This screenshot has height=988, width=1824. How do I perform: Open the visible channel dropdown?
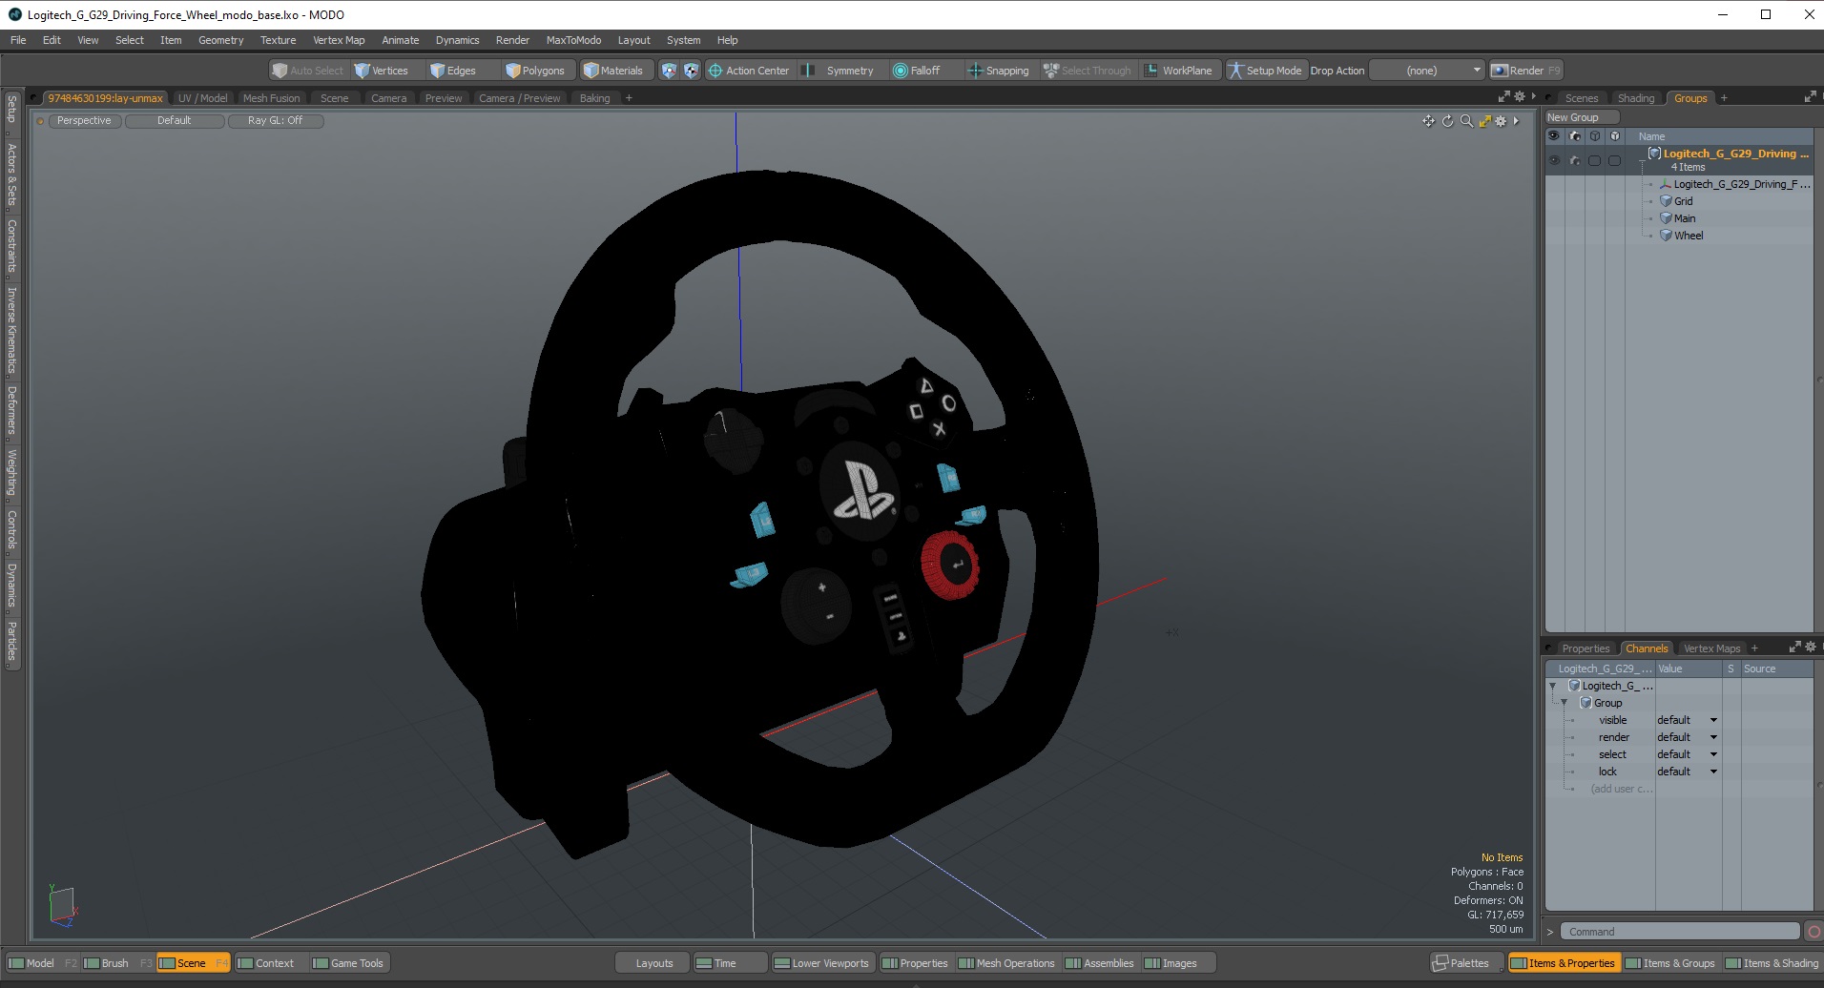click(x=1713, y=720)
